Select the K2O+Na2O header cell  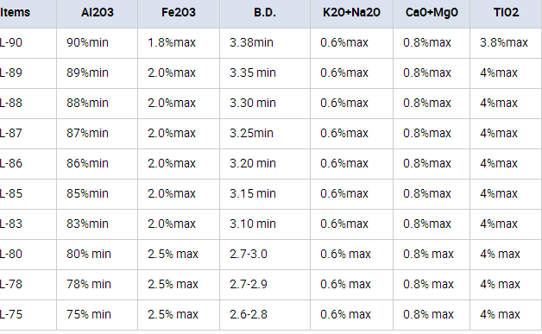coord(351,13)
